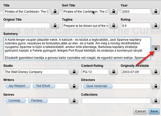Click empty area of Genres tag field
Screen dimensions: 161x116
pos(58,101)
